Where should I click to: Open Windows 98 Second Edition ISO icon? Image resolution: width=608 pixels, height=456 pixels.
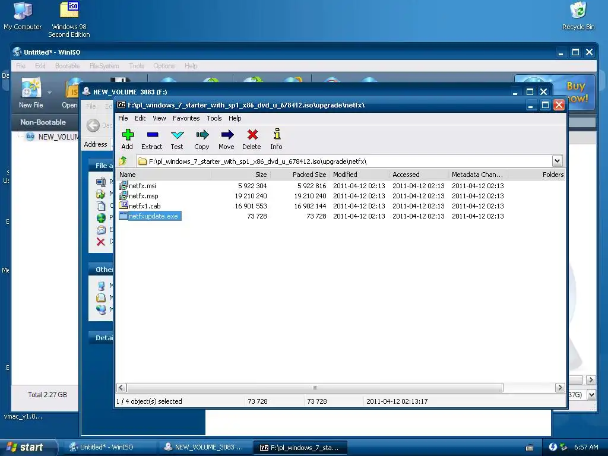69,20
